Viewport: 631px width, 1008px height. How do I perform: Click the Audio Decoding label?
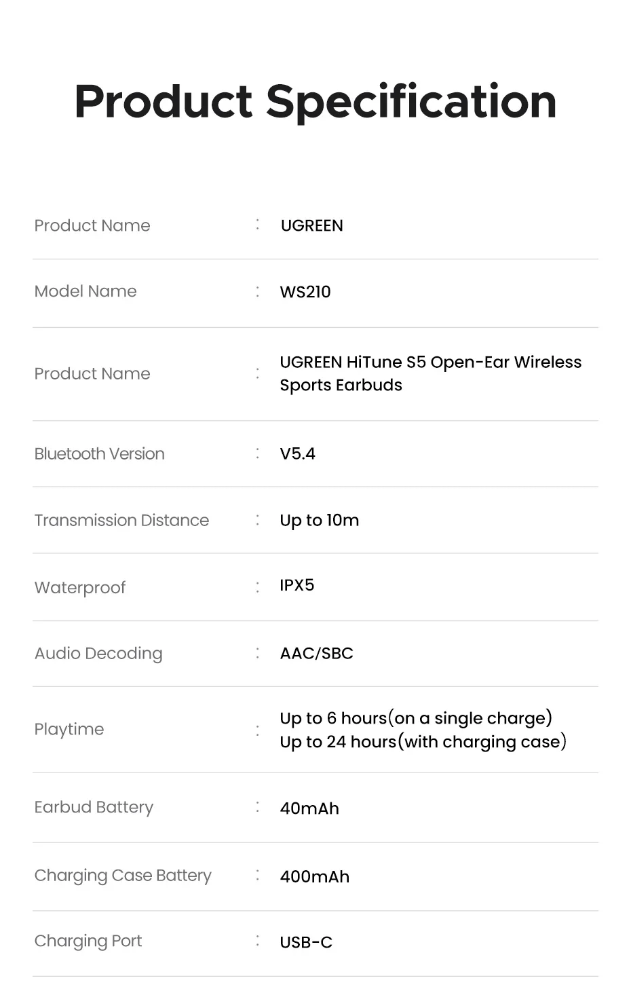(x=98, y=653)
